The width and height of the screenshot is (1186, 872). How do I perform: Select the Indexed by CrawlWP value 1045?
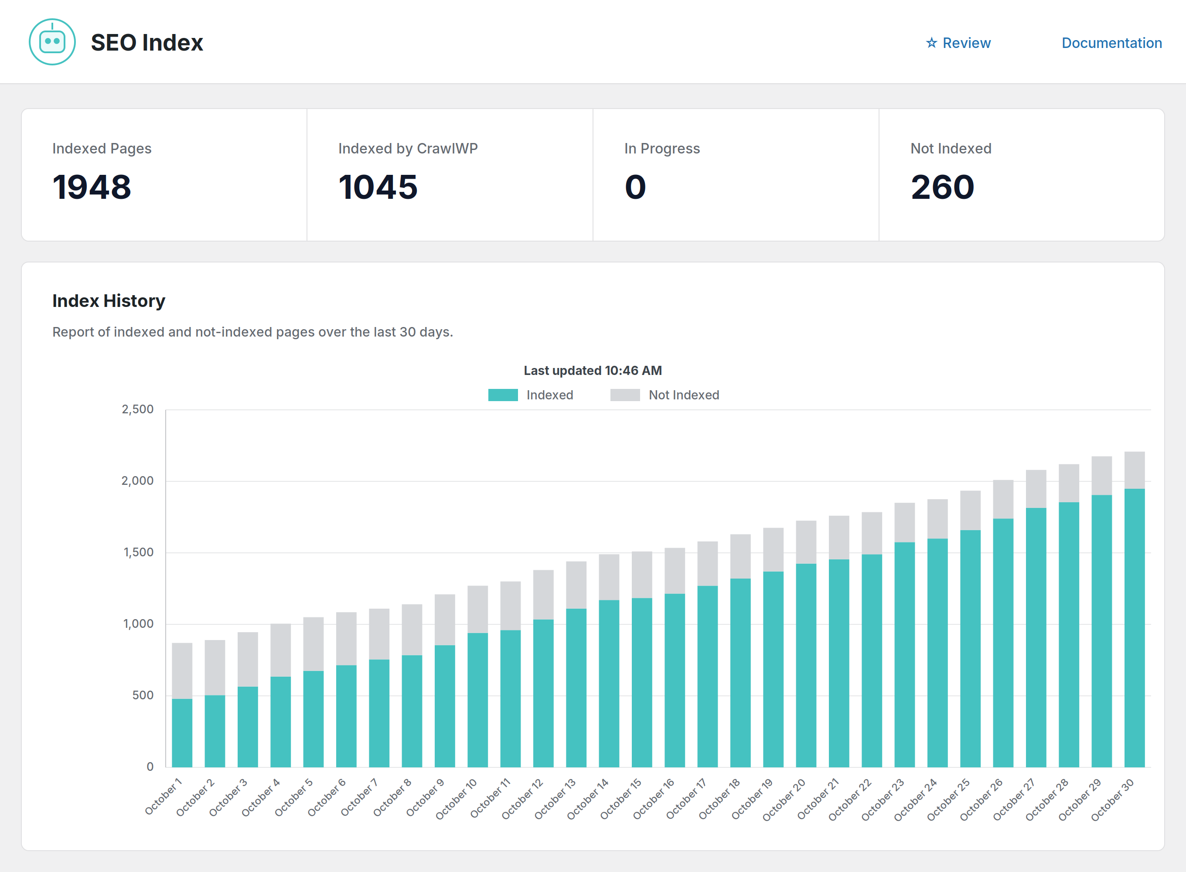378,187
